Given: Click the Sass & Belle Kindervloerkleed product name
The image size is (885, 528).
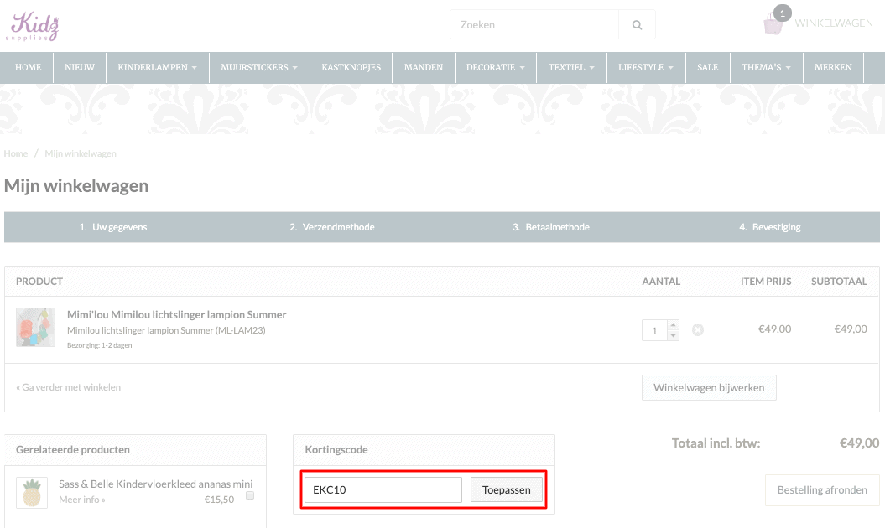Looking at the screenshot, I should (156, 484).
